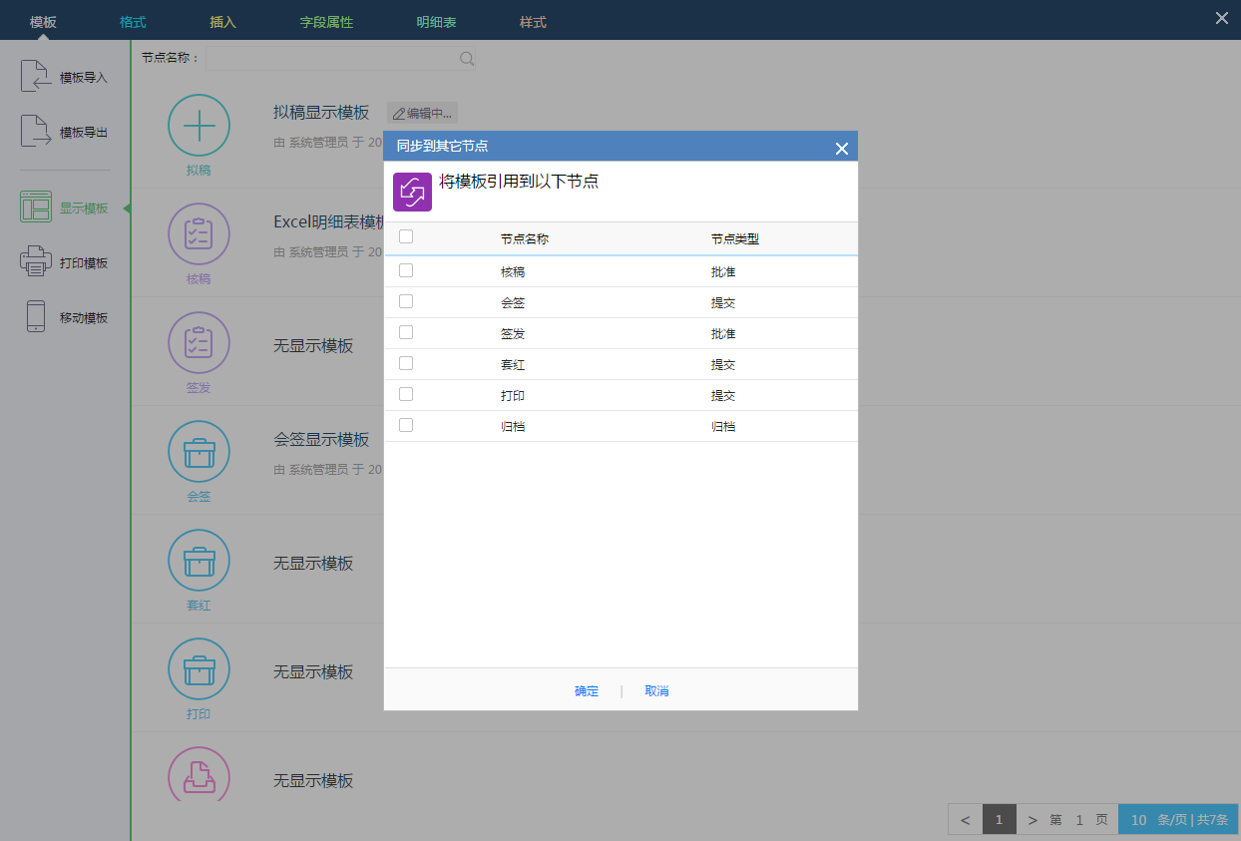Open the 明细表 tab

pyautogui.click(x=436, y=21)
